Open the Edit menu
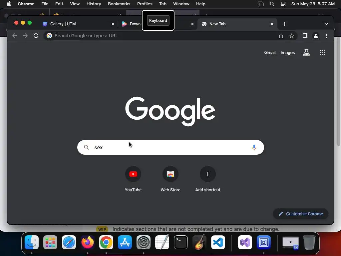The height and width of the screenshot is (256, 341). pyautogui.click(x=59, y=4)
